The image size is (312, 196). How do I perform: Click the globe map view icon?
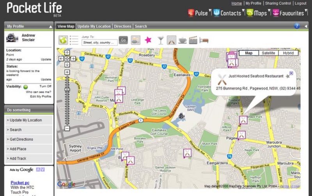pyautogui.click(x=63, y=40)
